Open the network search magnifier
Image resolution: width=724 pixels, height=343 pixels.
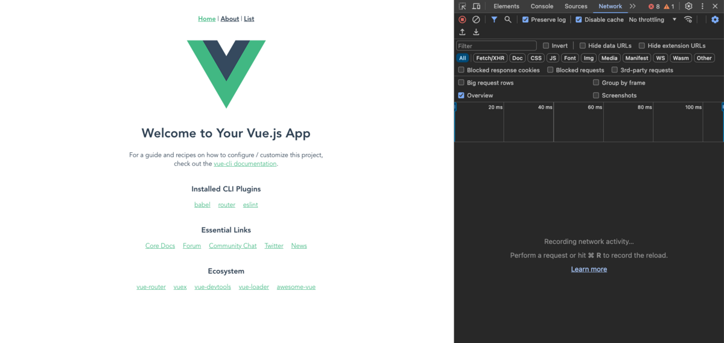point(508,19)
